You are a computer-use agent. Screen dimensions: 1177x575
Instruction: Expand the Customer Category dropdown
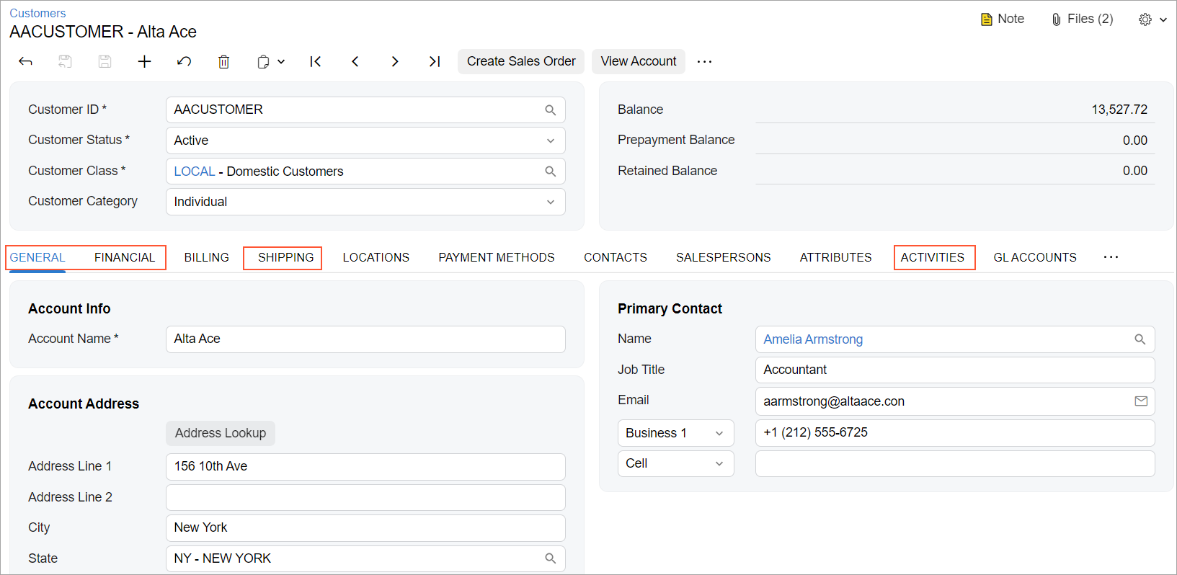[550, 202]
